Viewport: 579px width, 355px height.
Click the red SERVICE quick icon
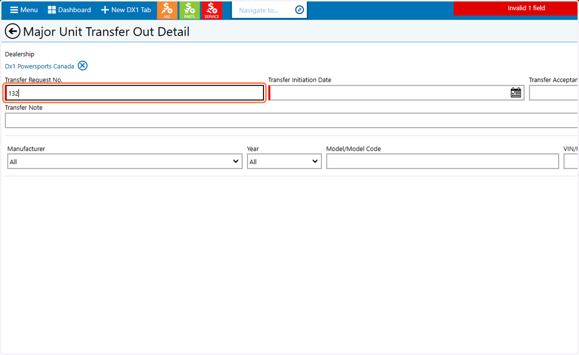click(211, 10)
